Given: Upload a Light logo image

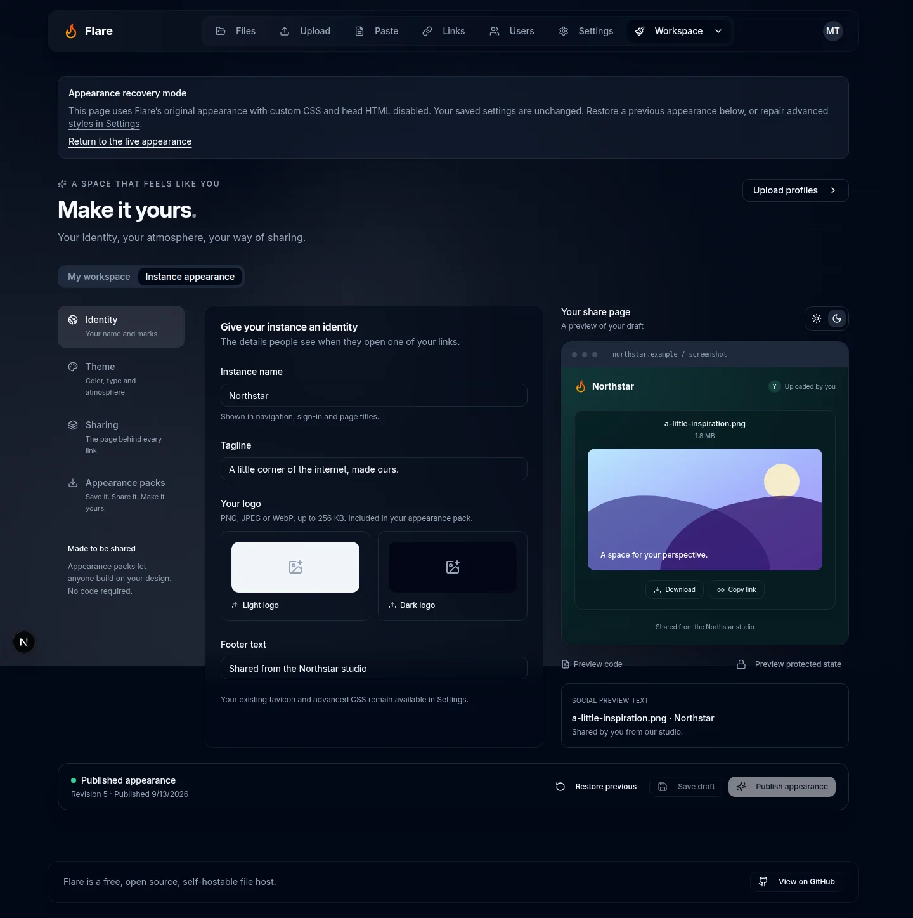Looking at the screenshot, I should tap(295, 576).
